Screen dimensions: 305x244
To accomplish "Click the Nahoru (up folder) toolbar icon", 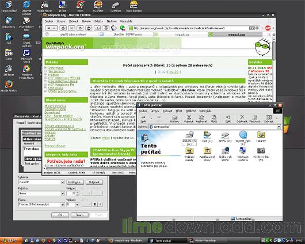I will [174, 119].
